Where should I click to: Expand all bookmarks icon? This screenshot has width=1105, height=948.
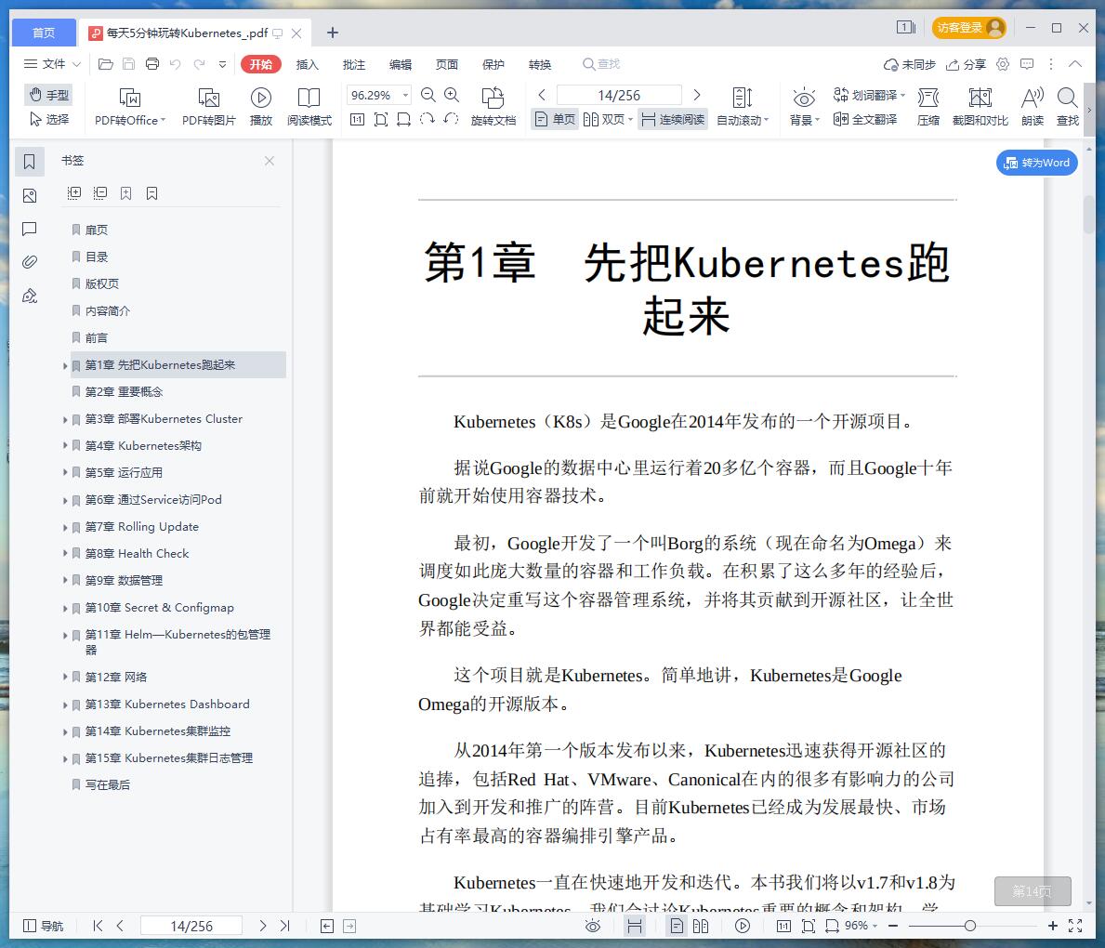(x=74, y=193)
